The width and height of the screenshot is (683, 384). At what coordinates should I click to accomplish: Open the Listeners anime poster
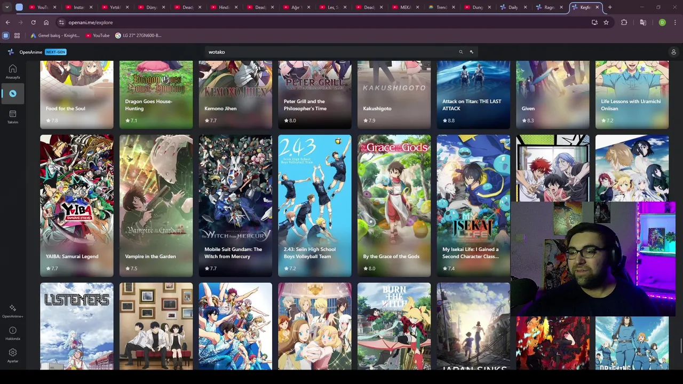77,326
